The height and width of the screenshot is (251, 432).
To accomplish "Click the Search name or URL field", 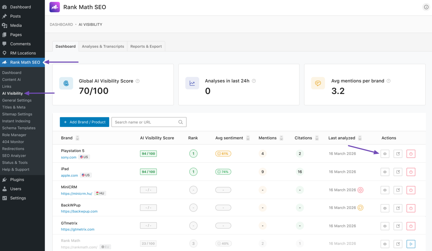I will [x=149, y=122].
